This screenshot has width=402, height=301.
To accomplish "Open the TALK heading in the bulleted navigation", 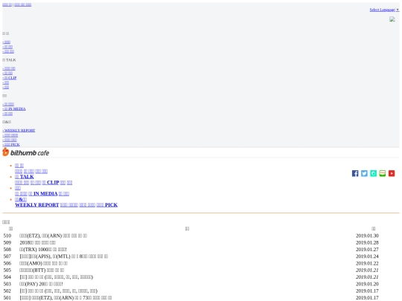I will point(25,177).
